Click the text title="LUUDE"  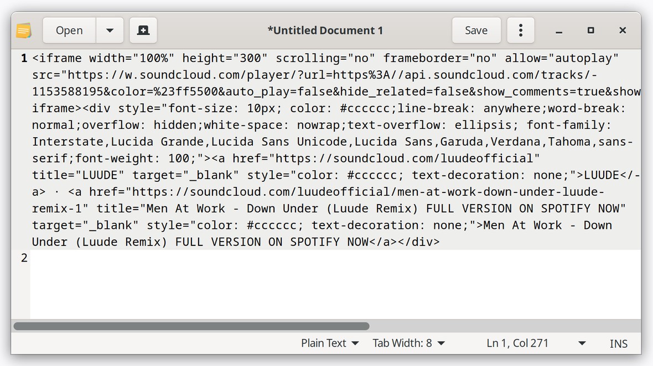tap(78, 175)
